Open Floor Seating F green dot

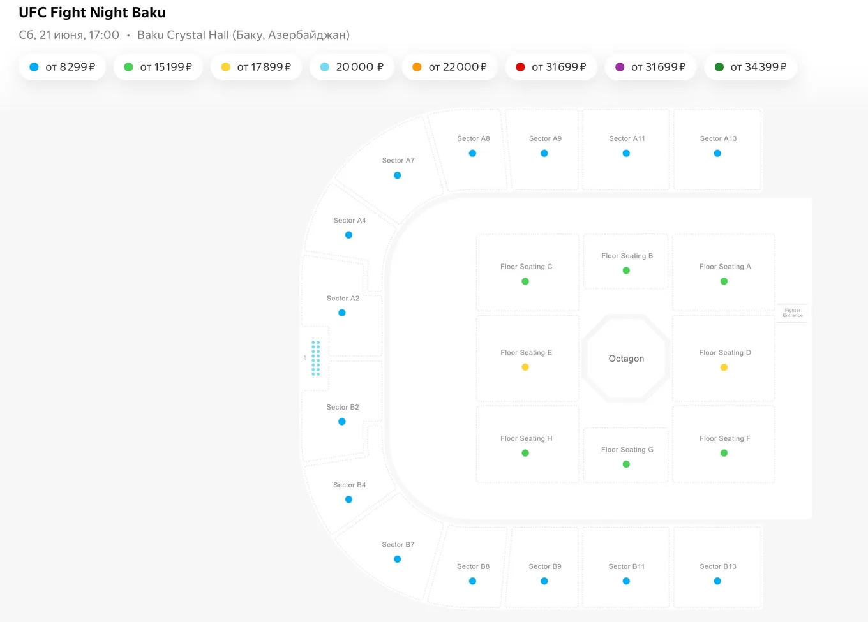724,453
